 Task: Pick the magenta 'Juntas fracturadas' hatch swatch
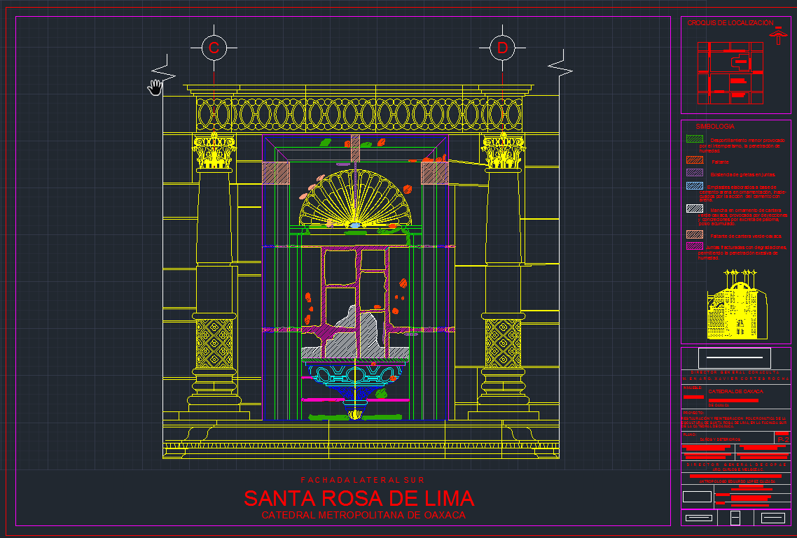point(694,246)
